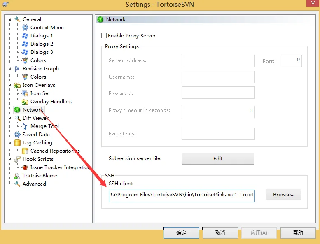Click the Revision Graph branch icon

point(17,69)
